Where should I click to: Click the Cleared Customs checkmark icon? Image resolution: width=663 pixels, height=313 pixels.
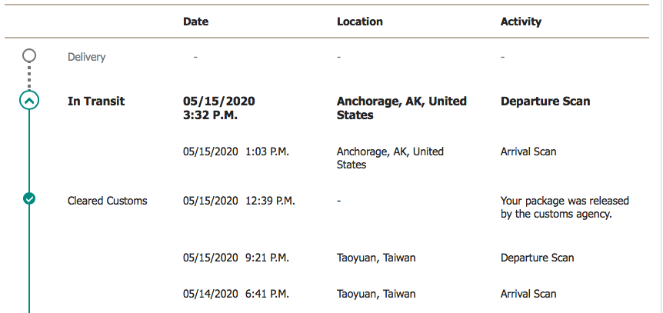pos(29,198)
